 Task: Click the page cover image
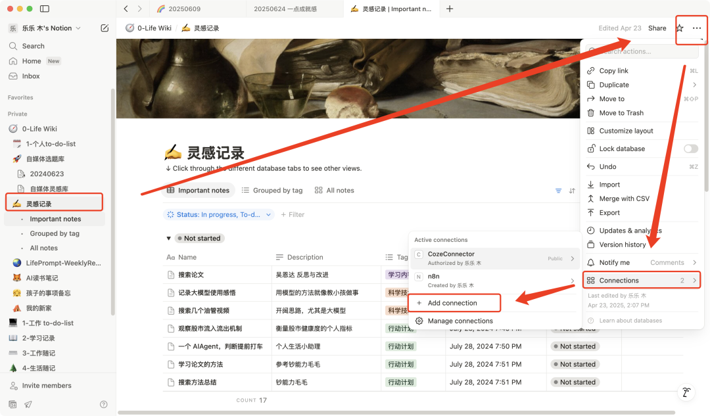pos(348,78)
